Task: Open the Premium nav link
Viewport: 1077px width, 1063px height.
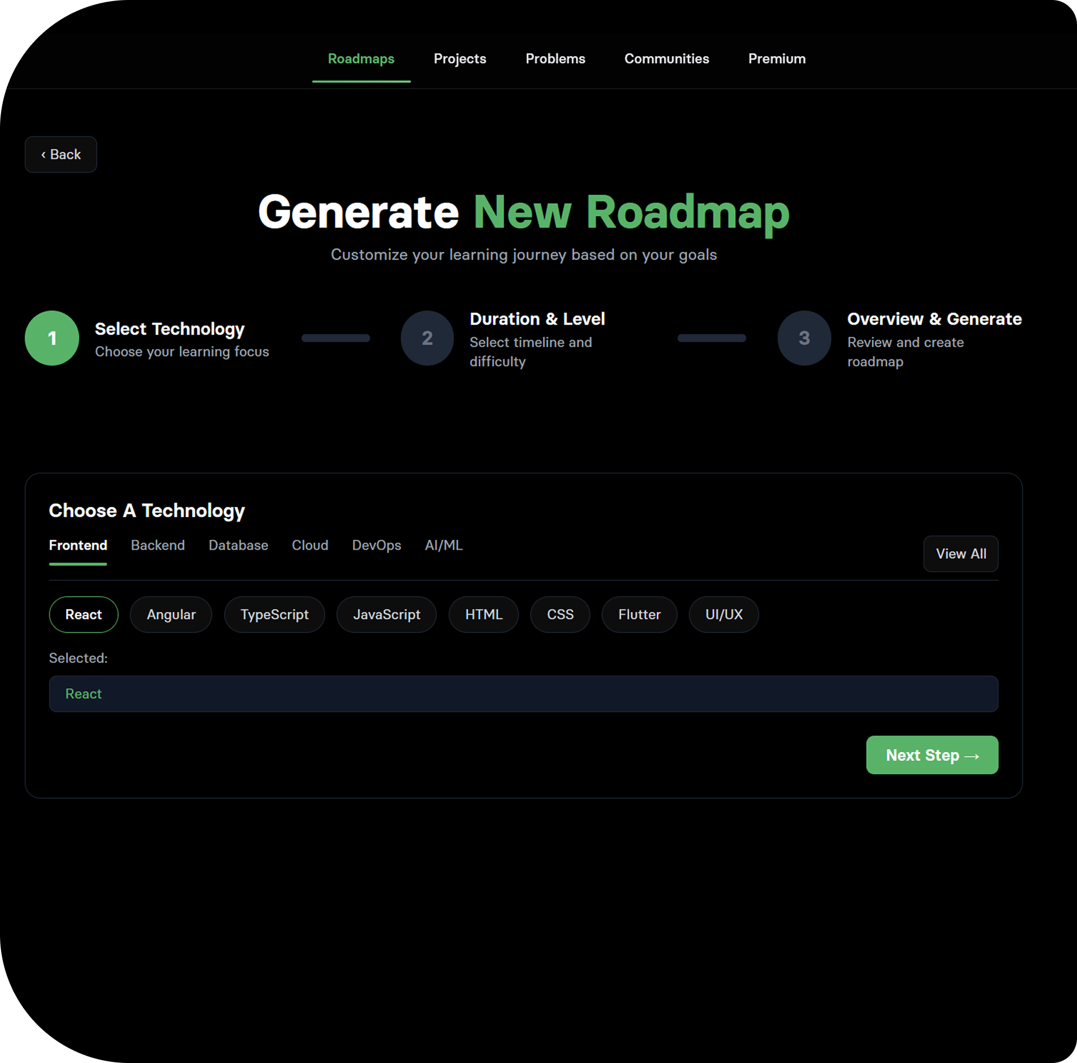Action: tap(777, 59)
